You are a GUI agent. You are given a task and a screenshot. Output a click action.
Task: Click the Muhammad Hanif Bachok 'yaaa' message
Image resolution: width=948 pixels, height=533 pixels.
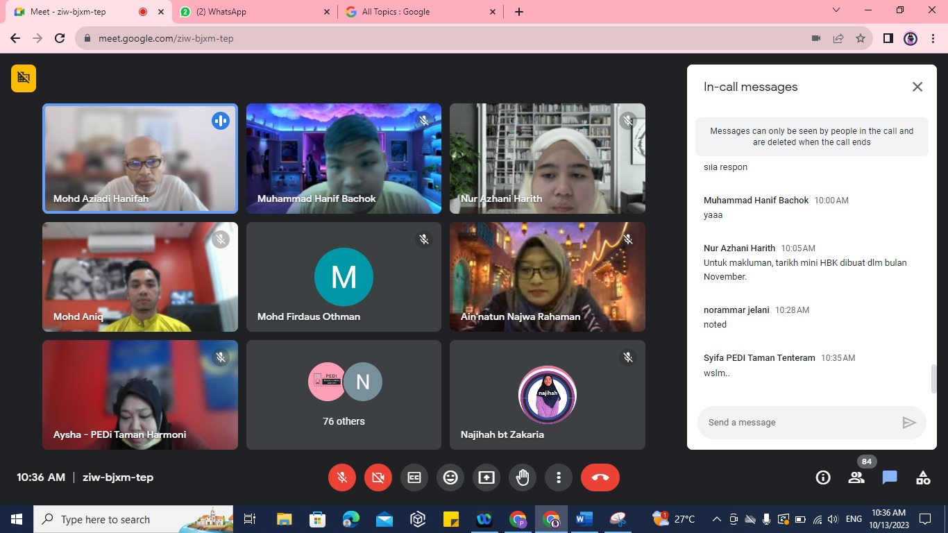[713, 215]
